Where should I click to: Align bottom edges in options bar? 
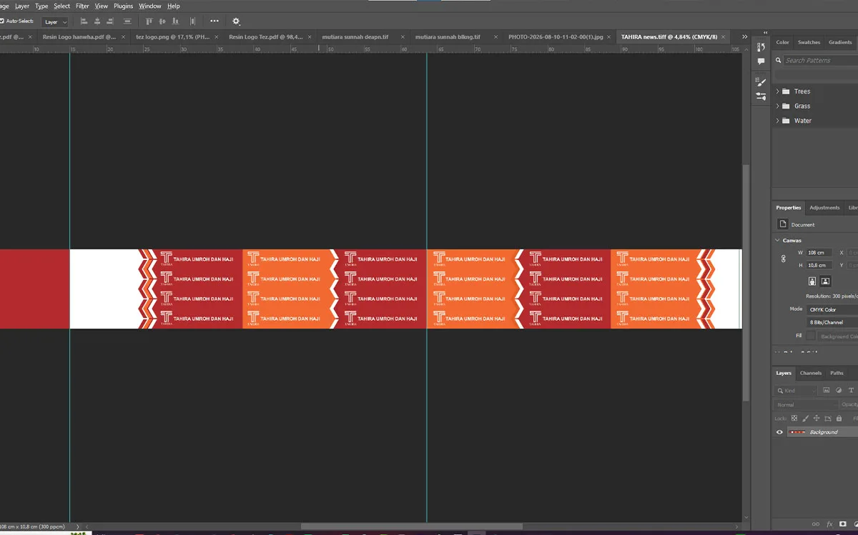[176, 21]
